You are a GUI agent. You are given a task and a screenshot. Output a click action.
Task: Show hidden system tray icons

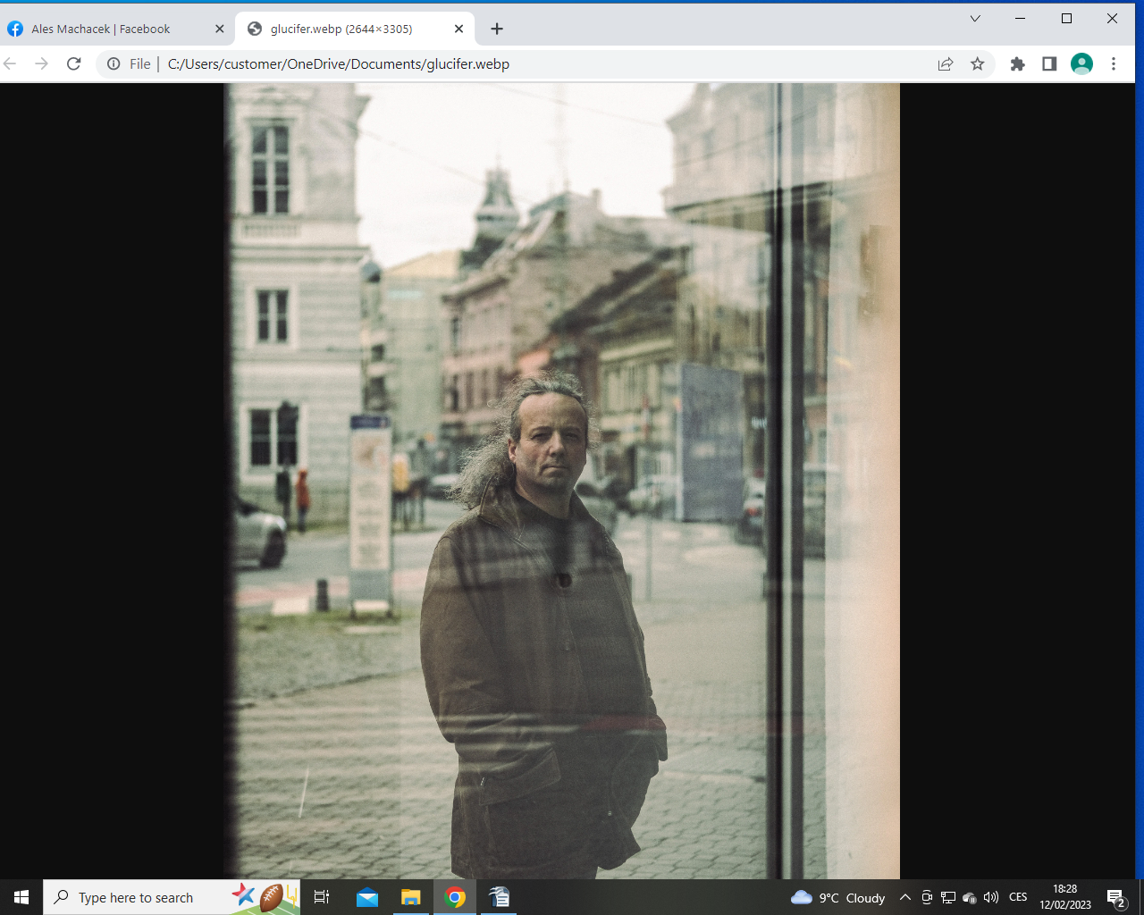905,897
